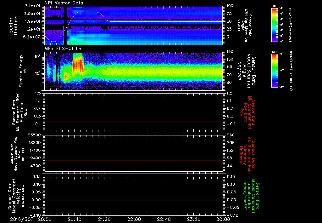Click the "22:40" time axis label
The width and height of the screenshot is (322, 223).
coord(164,219)
